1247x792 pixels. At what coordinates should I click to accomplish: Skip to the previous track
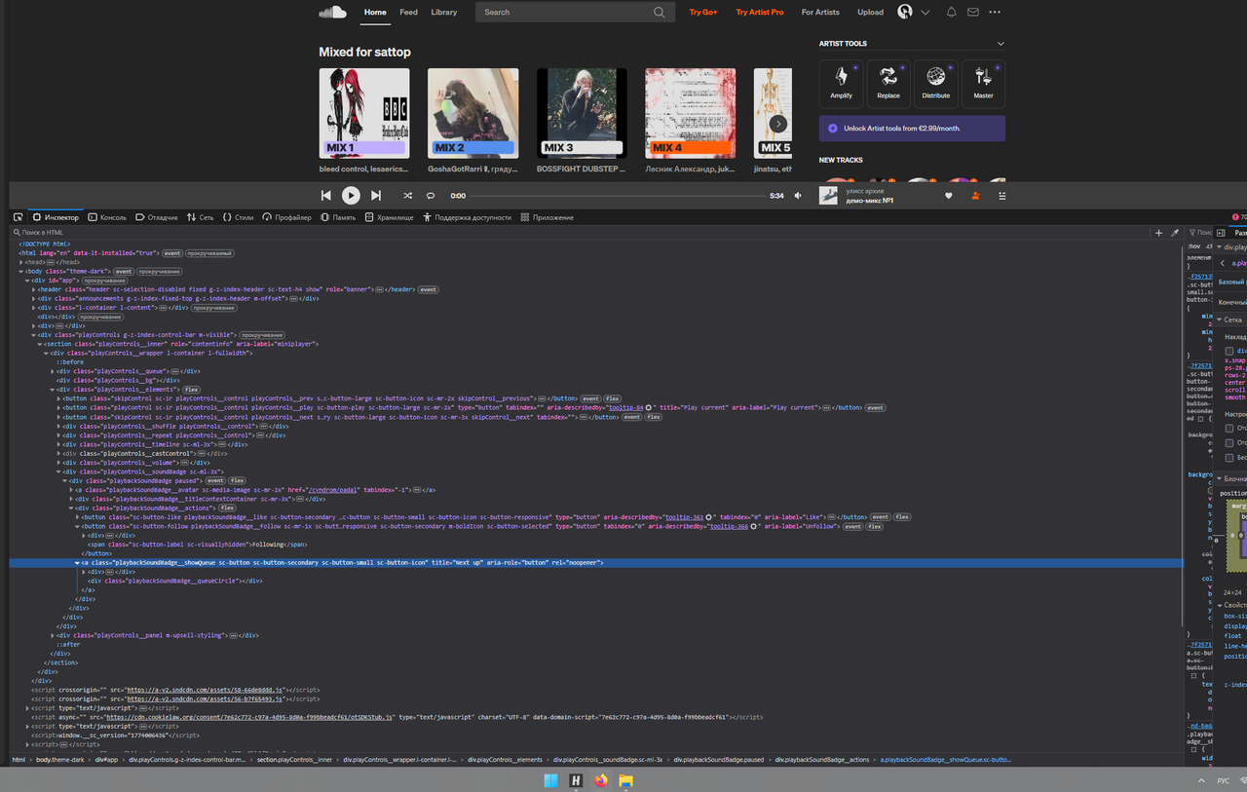(x=326, y=196)
